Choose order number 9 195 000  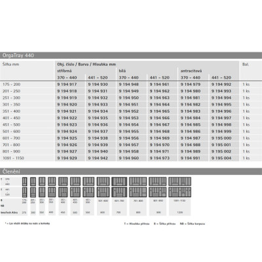[221, 138]
